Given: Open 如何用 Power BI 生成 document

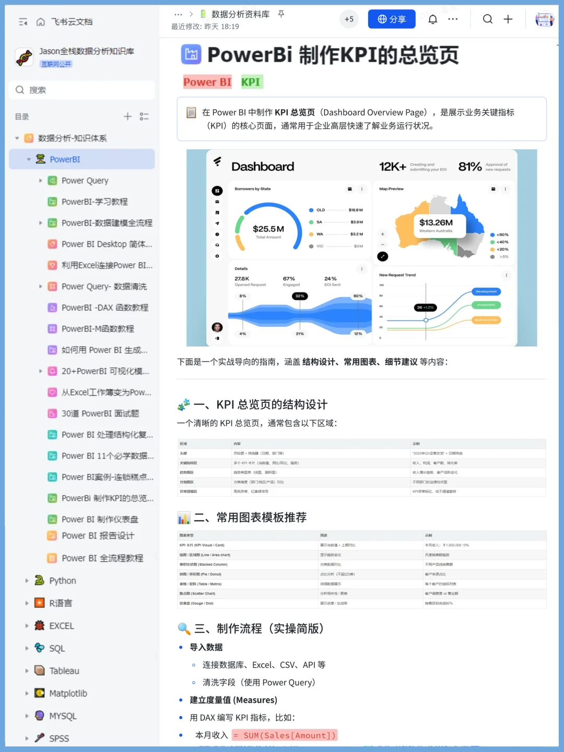Looking at the screenshot, I should click(x=104, y=350).
